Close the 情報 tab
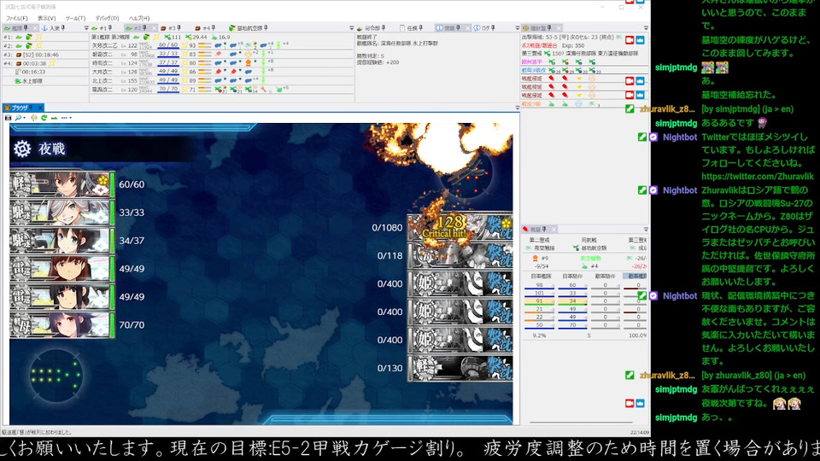 click(467, 27)
